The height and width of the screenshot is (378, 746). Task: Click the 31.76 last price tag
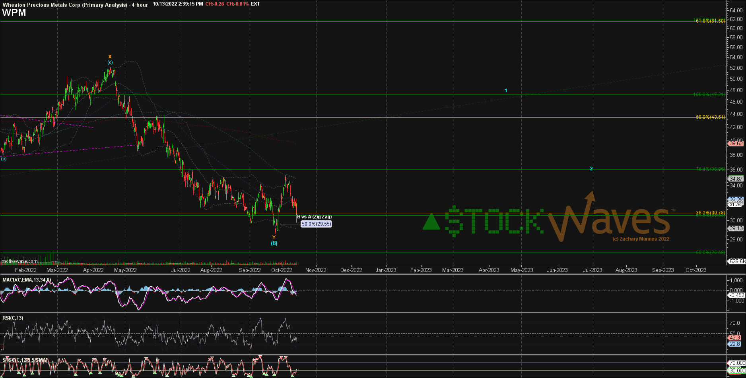click(x=736, y=204)
